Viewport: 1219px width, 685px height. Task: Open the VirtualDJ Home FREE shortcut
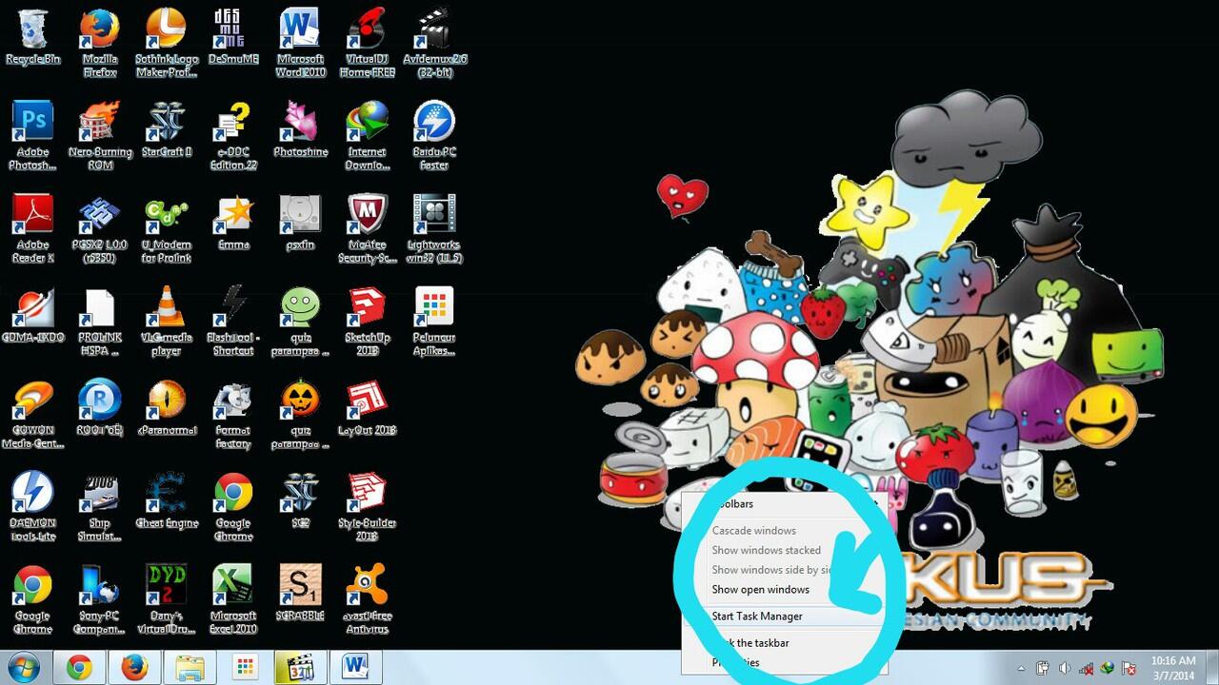[367, 43]
